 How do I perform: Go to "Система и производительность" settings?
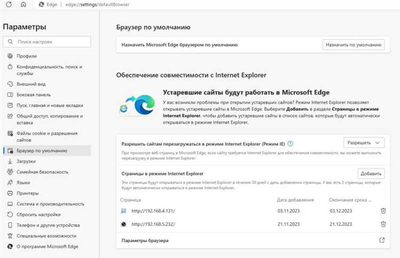[50, 204]
